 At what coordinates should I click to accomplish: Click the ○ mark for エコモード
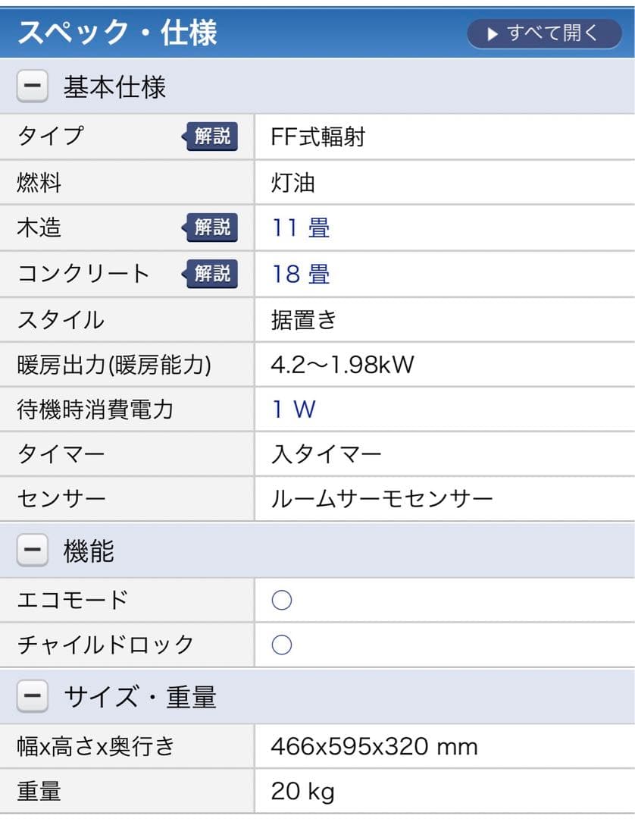tap(282, 600)
